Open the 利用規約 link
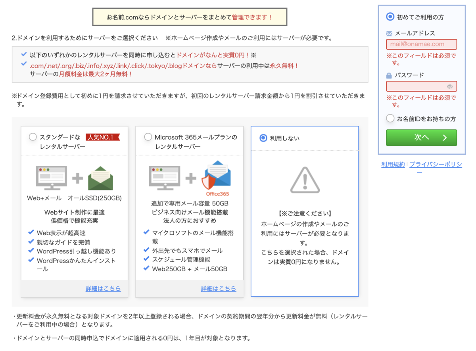This screenshot has width=476, height=351. 393,164
